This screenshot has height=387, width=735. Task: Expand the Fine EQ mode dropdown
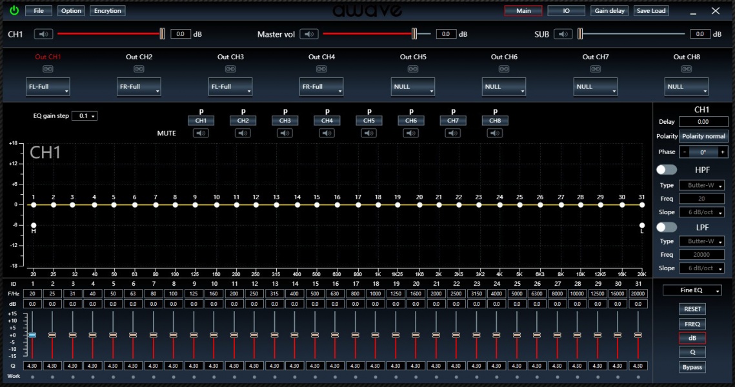692,291
